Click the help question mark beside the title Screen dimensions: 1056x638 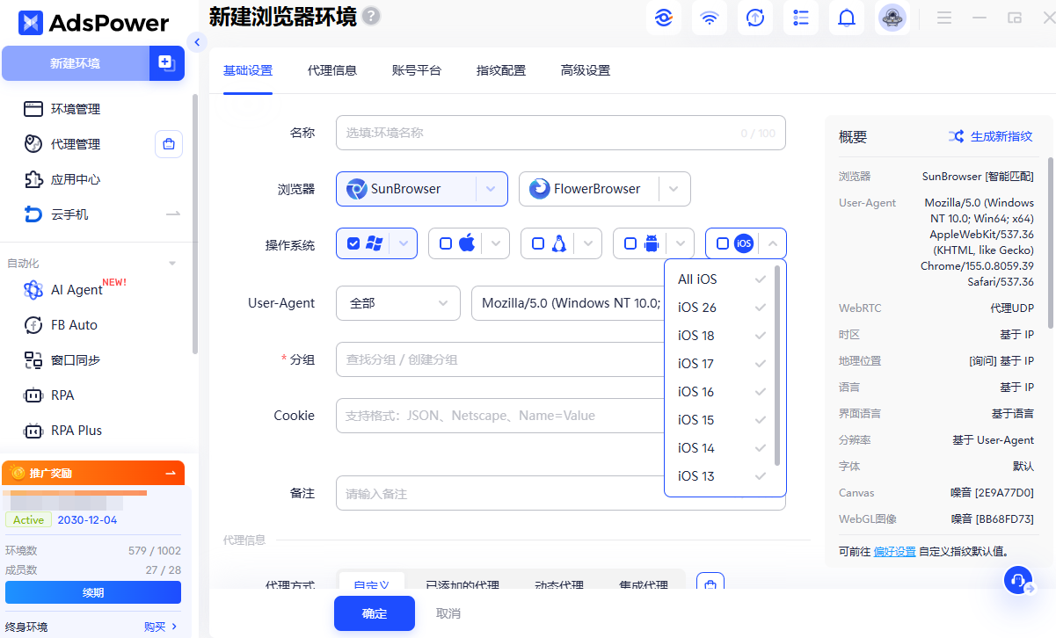(x=372, y=16)
